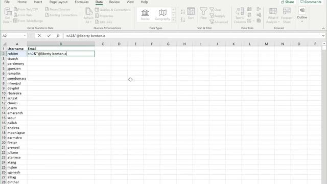Cancel the formula entry with X

[39, 36]
